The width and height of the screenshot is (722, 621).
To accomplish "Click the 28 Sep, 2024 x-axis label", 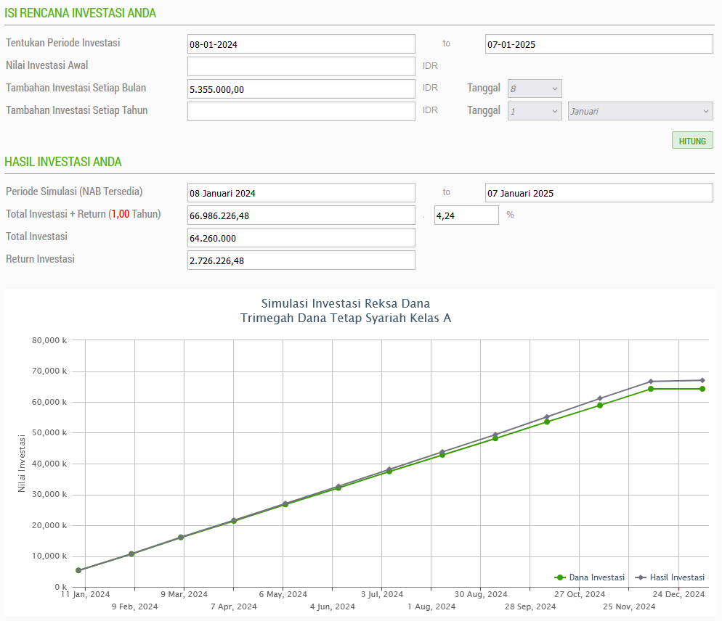I will pos(530,606).
